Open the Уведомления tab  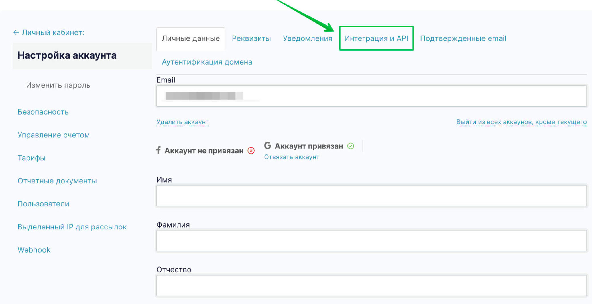coord(308,38)
